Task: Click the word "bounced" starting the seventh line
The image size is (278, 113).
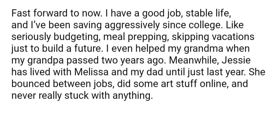Action: (x=31, y=84)
